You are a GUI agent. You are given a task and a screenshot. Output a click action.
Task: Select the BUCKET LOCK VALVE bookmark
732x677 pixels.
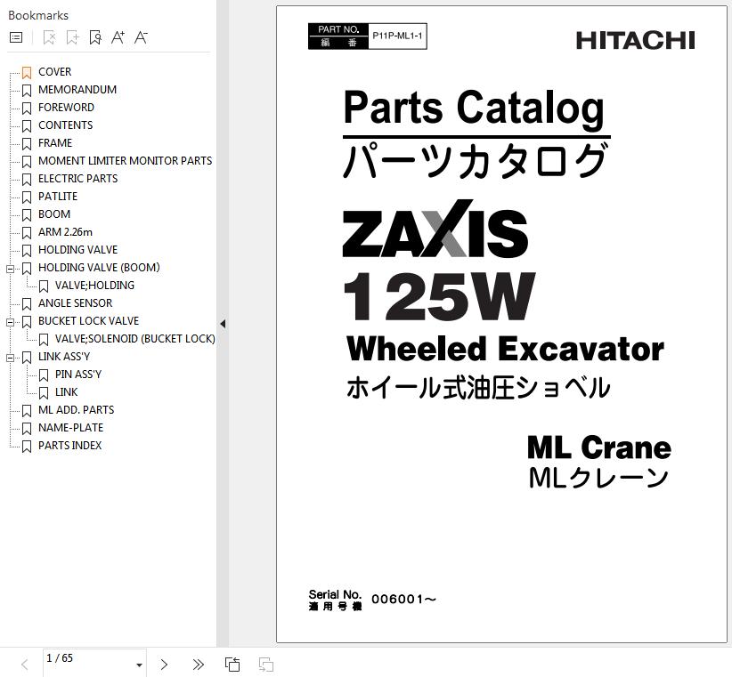(x=89, y=321)
